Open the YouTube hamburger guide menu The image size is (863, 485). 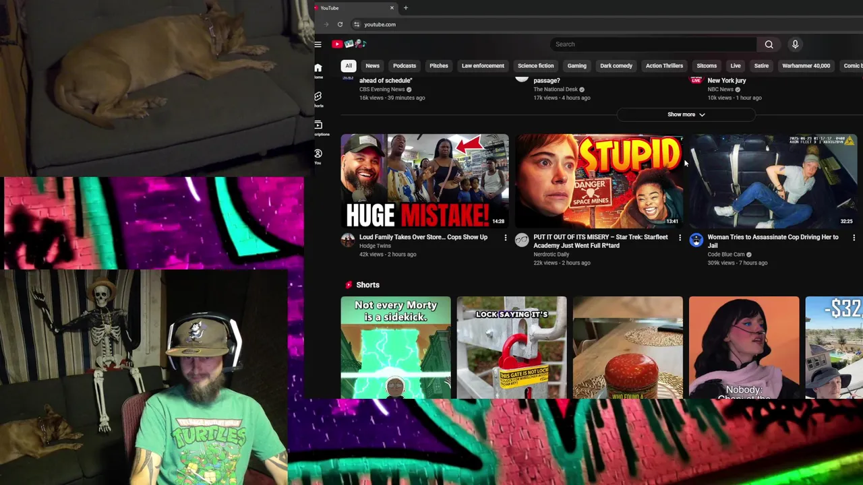(x=318, y=44)
